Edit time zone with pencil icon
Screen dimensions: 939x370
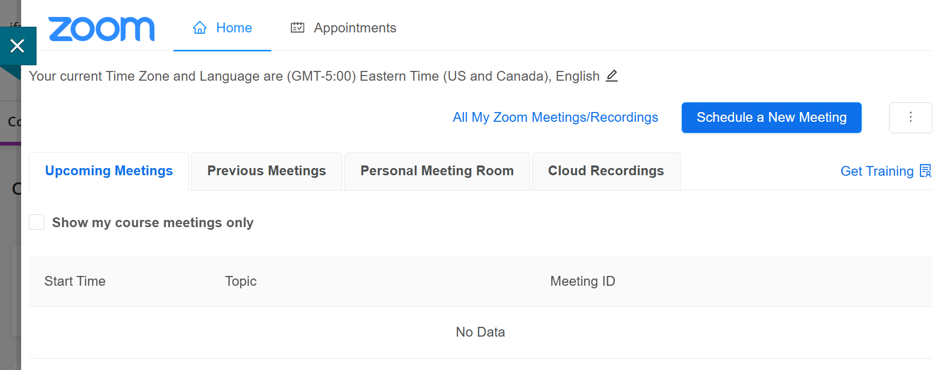(612, 76)
